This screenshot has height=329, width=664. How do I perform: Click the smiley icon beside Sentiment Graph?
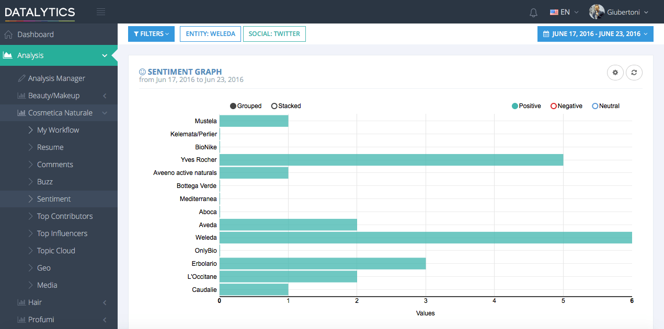(x=142, y=72)
